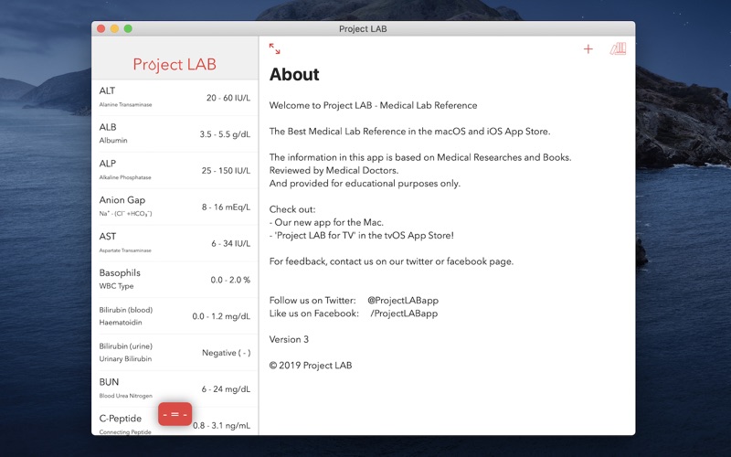The height and width of the screenshot is (457, 731).
Task: Click the yellow minimize window button
Action: 114,29
